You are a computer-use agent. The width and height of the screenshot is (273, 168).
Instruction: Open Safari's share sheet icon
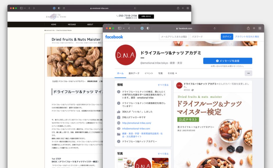(x=248, y=28)
